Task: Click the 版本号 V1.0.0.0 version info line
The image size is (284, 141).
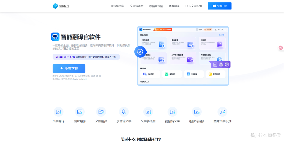Action: click(77, 76)
